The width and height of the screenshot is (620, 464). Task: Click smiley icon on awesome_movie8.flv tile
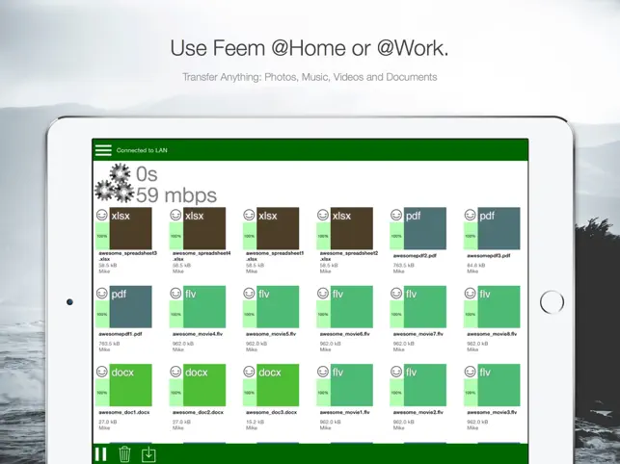click(x=471, y=294)
